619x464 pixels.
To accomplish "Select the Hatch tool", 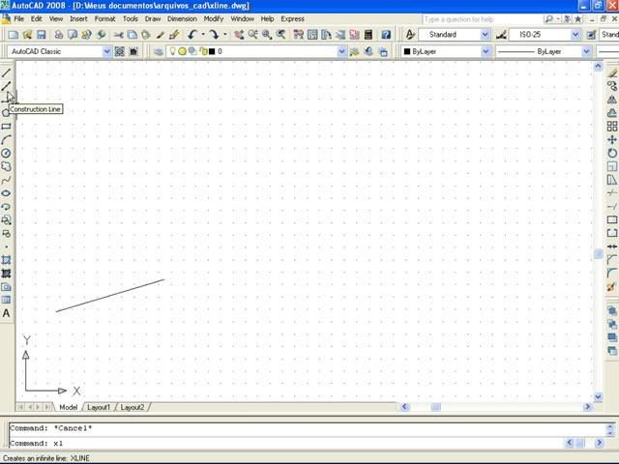I will point(7,260).
